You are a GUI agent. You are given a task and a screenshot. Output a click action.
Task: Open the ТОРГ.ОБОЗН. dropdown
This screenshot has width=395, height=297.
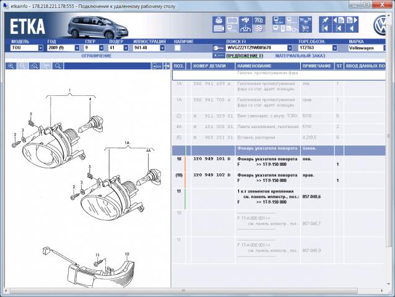(334, 48)
